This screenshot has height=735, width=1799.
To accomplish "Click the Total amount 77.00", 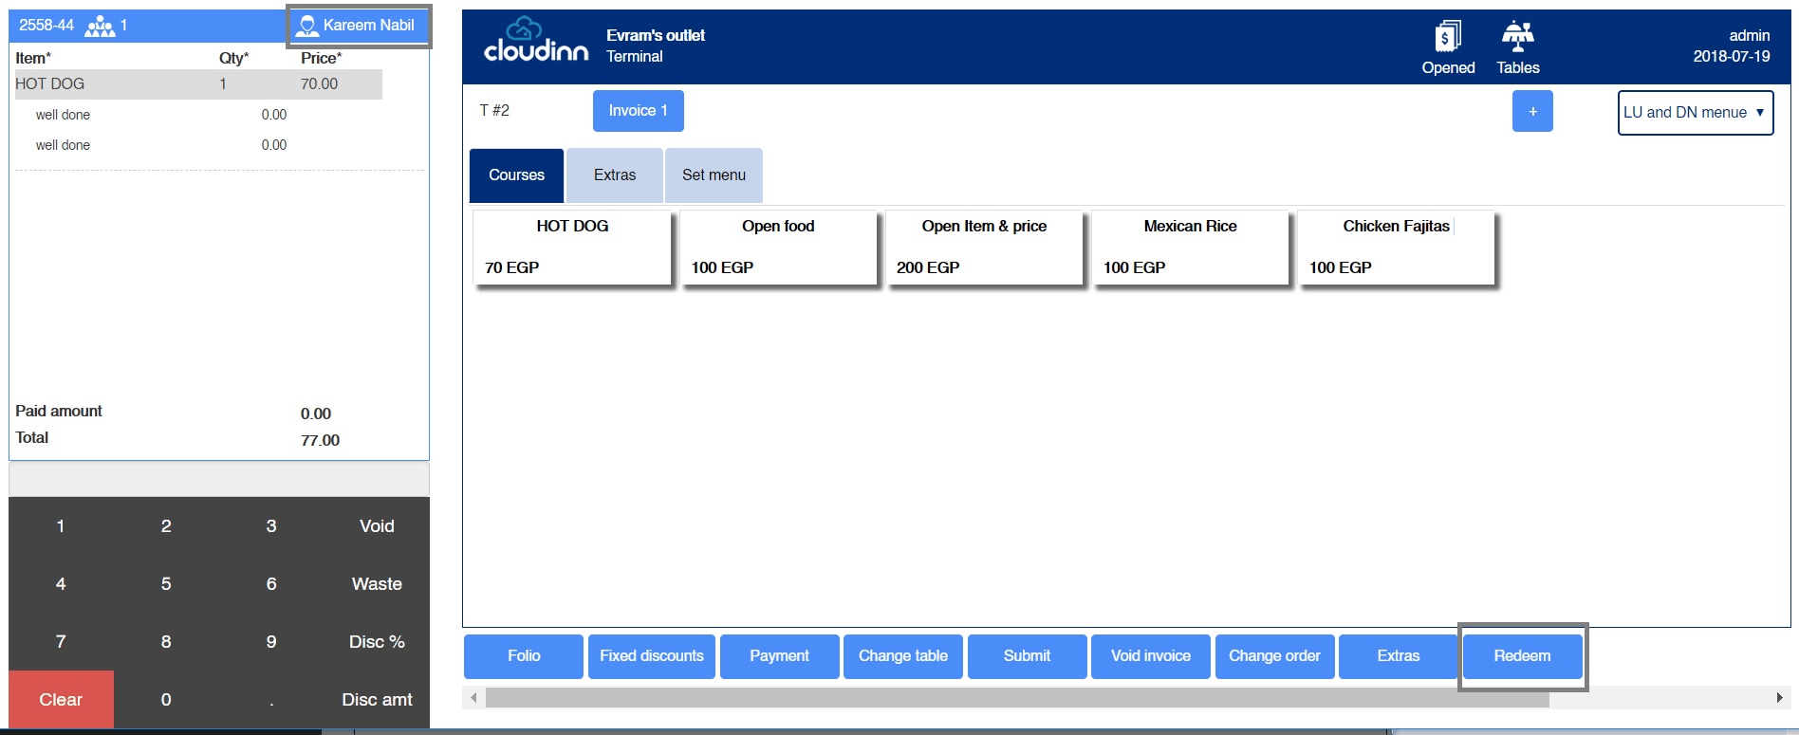I will click(x=320, y=440).
